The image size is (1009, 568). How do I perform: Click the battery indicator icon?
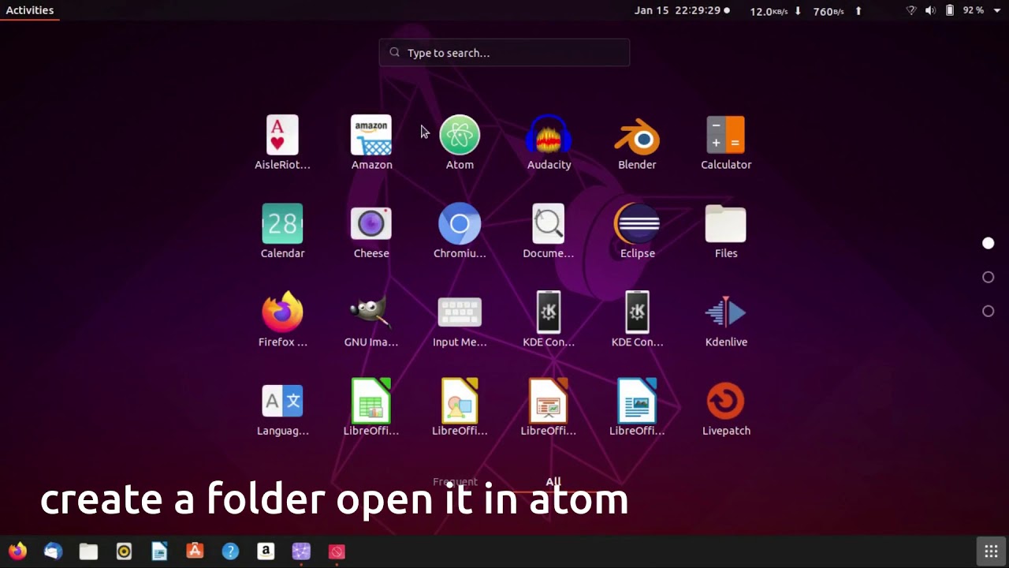950,10
